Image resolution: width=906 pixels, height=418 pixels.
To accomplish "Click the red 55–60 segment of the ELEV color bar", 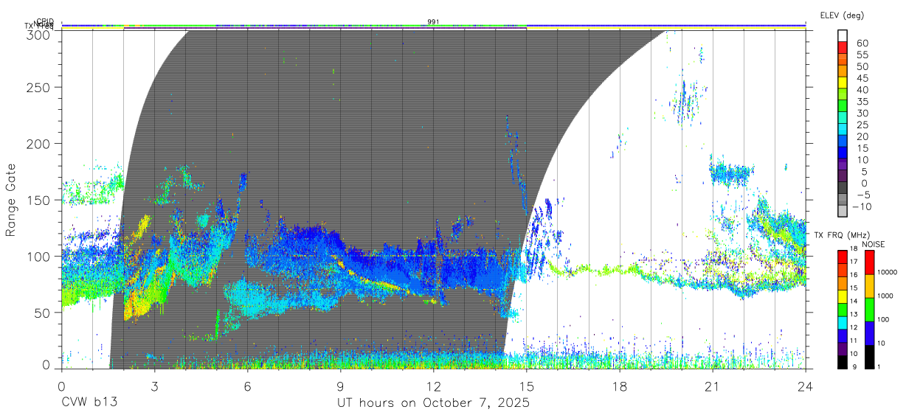I will (843, 48).
